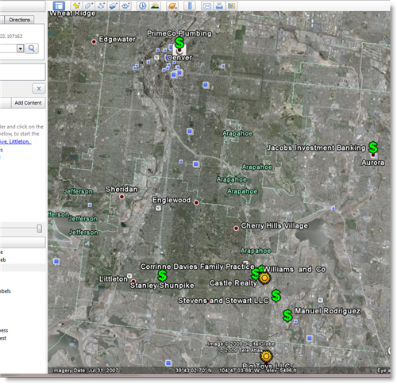Image resolution: width=397 pixels, height=384 pixels.
Task: Select the Ruler tool
Action: pos(190,6)
